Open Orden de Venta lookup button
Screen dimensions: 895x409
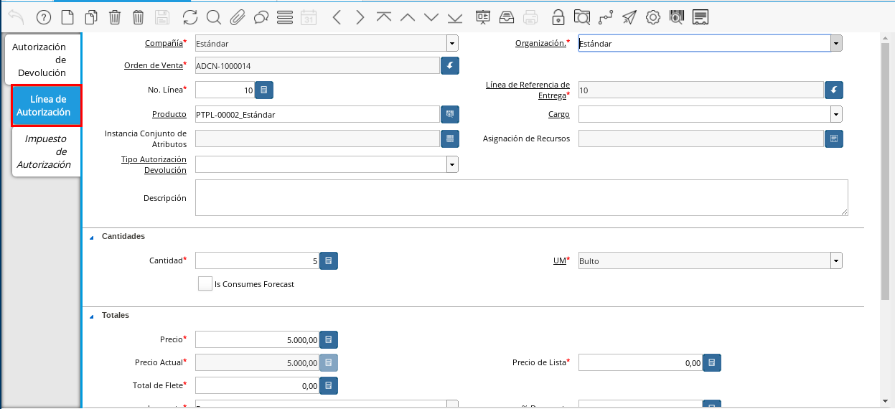(450, 66)
